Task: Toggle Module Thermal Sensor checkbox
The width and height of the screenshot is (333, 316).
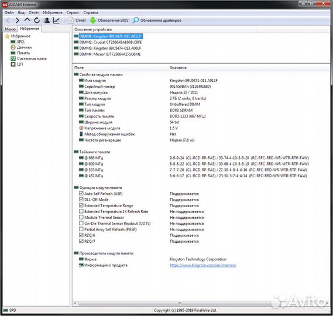Action: [81, 217]
